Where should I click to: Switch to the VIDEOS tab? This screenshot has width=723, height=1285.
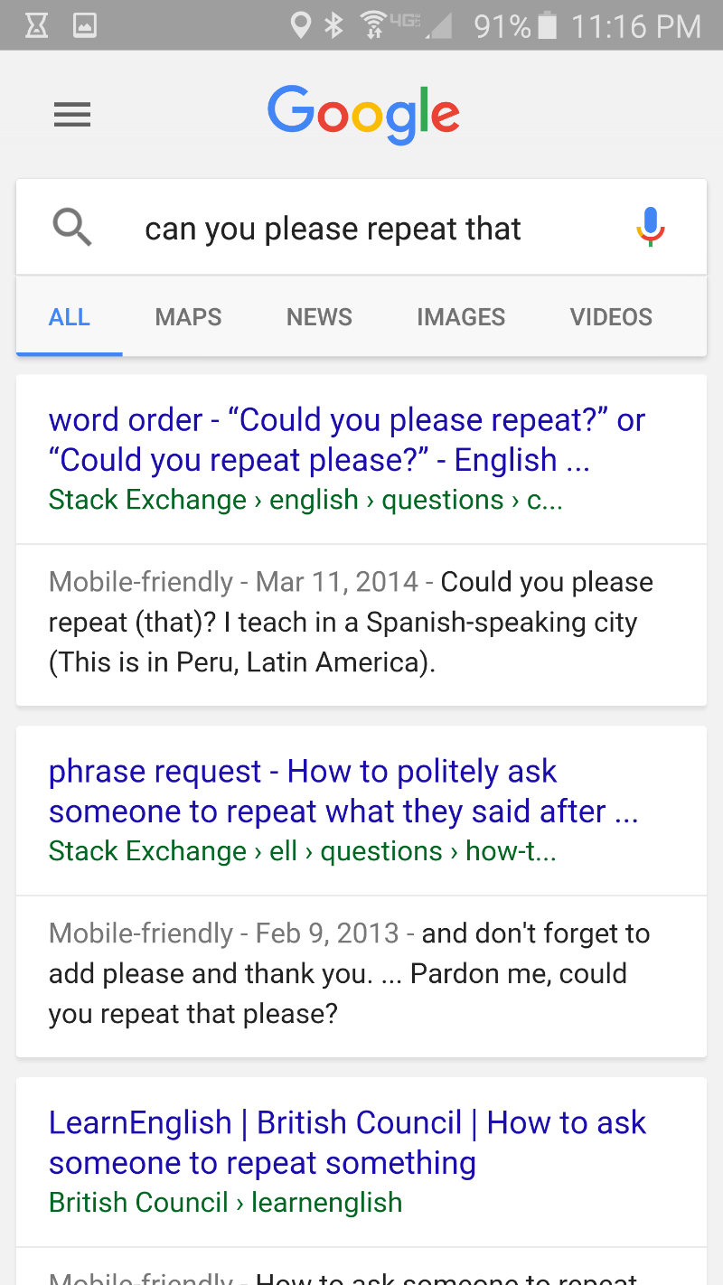(x=611, y=317)
